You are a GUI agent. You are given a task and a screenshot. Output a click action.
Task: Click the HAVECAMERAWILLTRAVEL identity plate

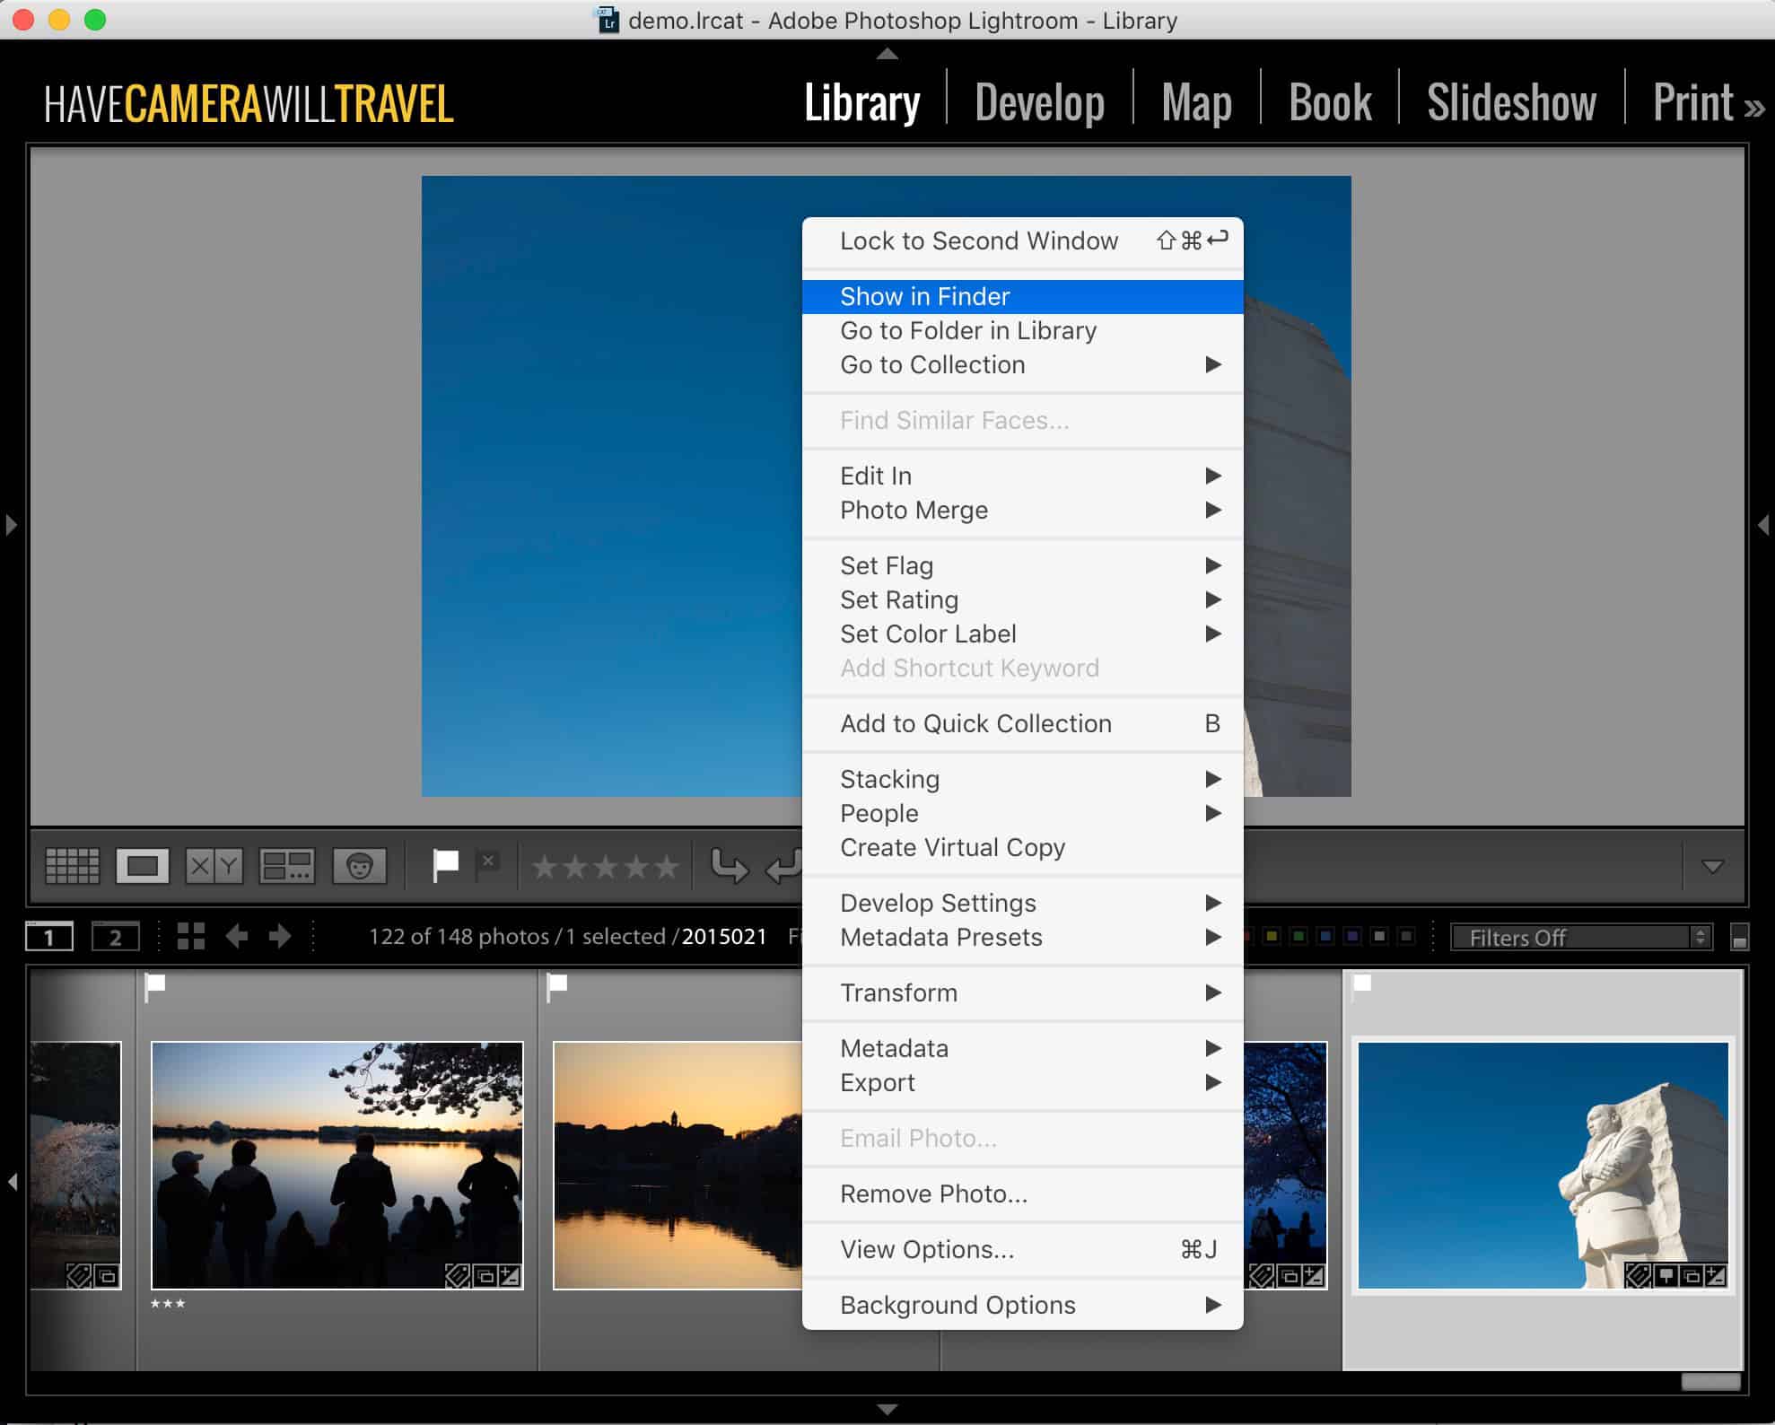pyautogui.click(x=249, y=103)
